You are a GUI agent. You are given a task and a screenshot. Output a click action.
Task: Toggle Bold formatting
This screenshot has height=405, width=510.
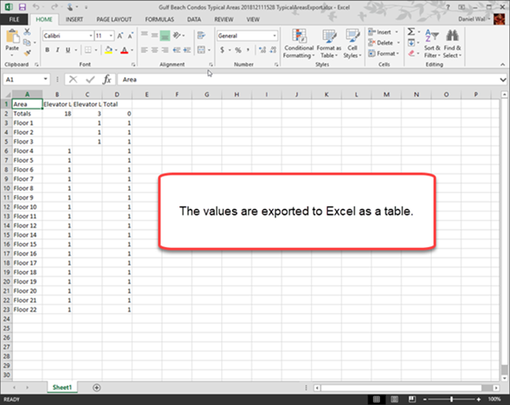point(48,50)
